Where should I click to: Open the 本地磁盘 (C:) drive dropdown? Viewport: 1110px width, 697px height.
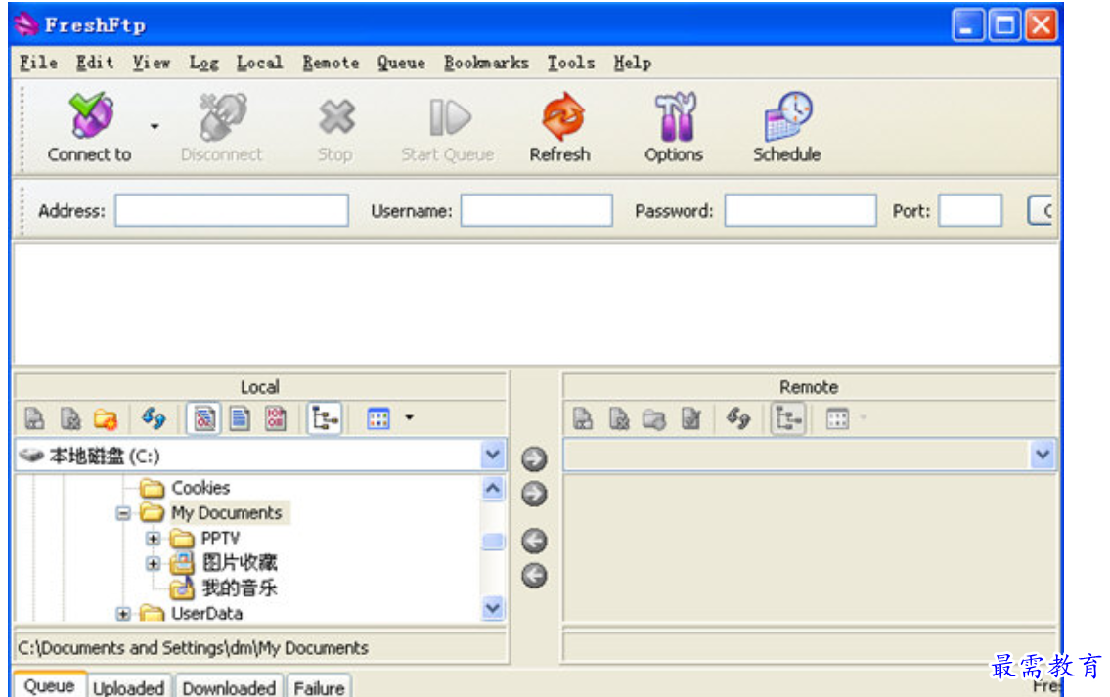click(493, 455)
